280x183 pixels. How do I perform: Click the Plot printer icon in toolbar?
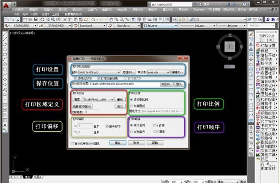click(42, 19)
